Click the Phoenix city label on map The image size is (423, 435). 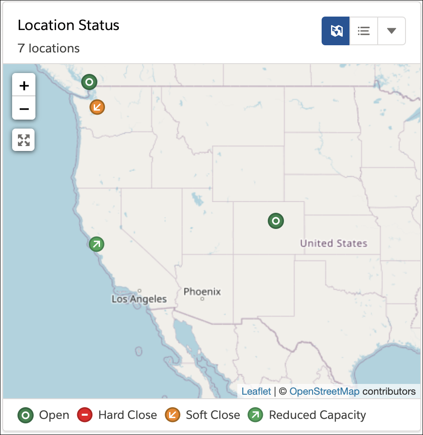pos(202,292)
